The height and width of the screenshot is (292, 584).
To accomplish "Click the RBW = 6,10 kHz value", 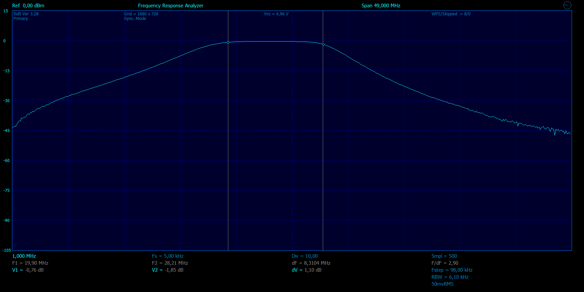I will [x=450, y=277].
